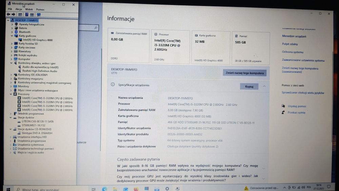
Task: Expand the Monitory category
Action: click(11, 86)
